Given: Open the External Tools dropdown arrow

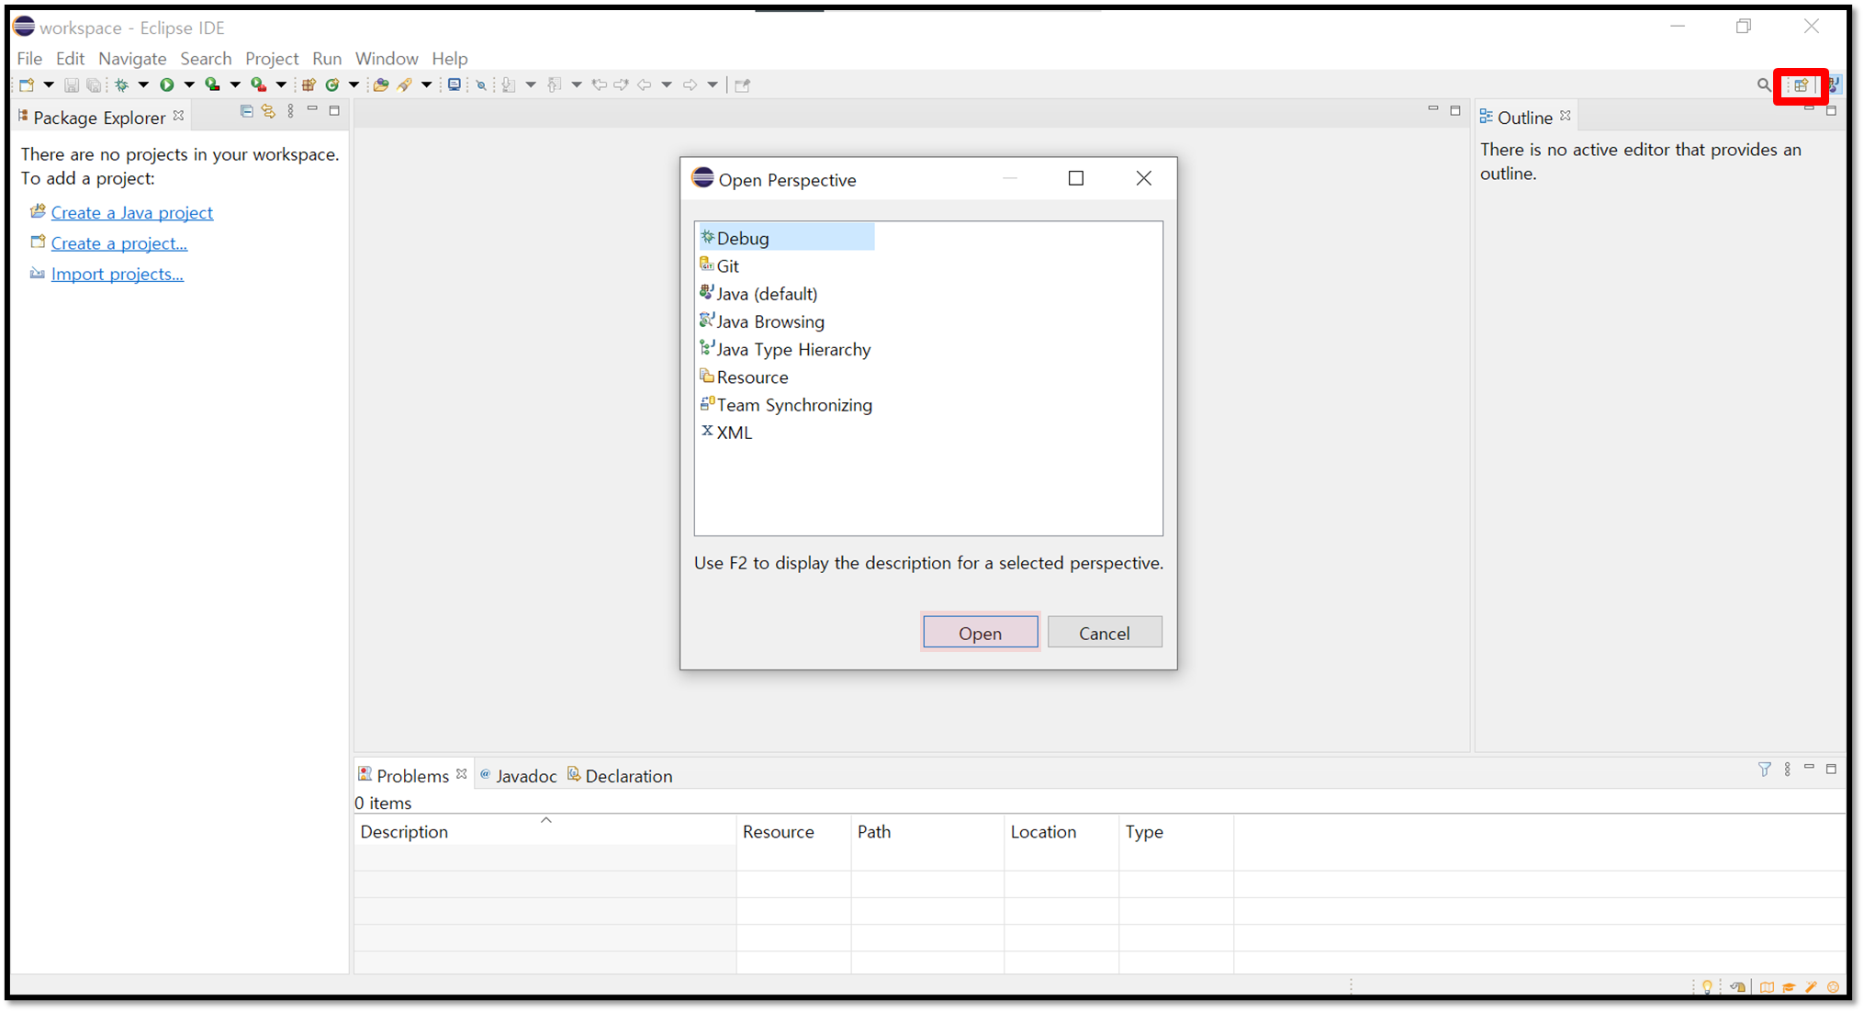Looking at the screenshot, I should [x=281, y=84].
